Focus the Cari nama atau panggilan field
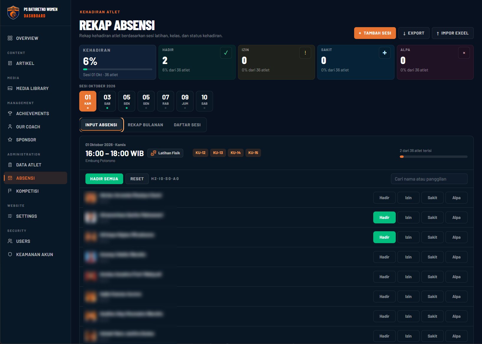The image size is (482, 344). pyautogui.click(x=429, y=179)
